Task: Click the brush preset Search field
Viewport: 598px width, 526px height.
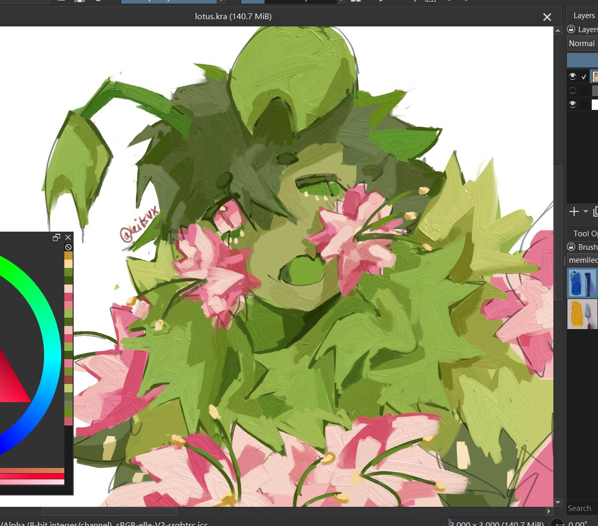Action: (x=582, y=508)
